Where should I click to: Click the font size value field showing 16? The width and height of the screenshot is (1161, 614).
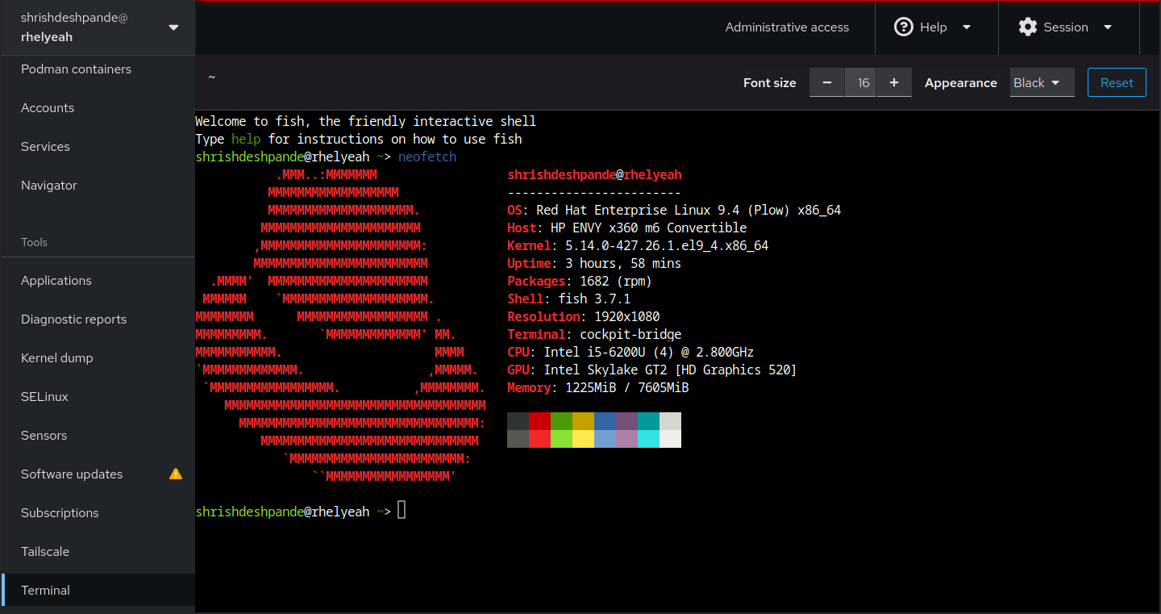[861, 82]
